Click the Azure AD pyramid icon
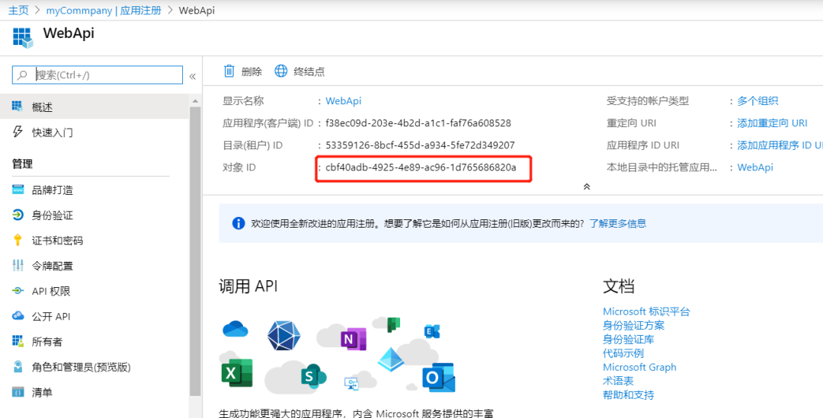The image size is (823, 418). click(391, 360)
